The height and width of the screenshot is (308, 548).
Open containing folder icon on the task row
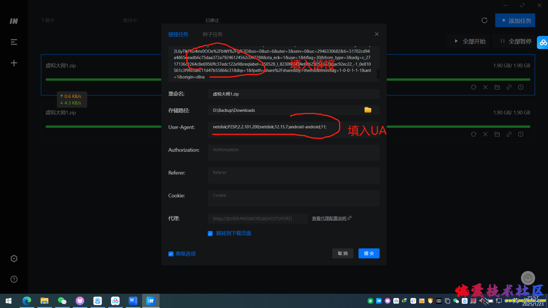click(x=497, y=87)
